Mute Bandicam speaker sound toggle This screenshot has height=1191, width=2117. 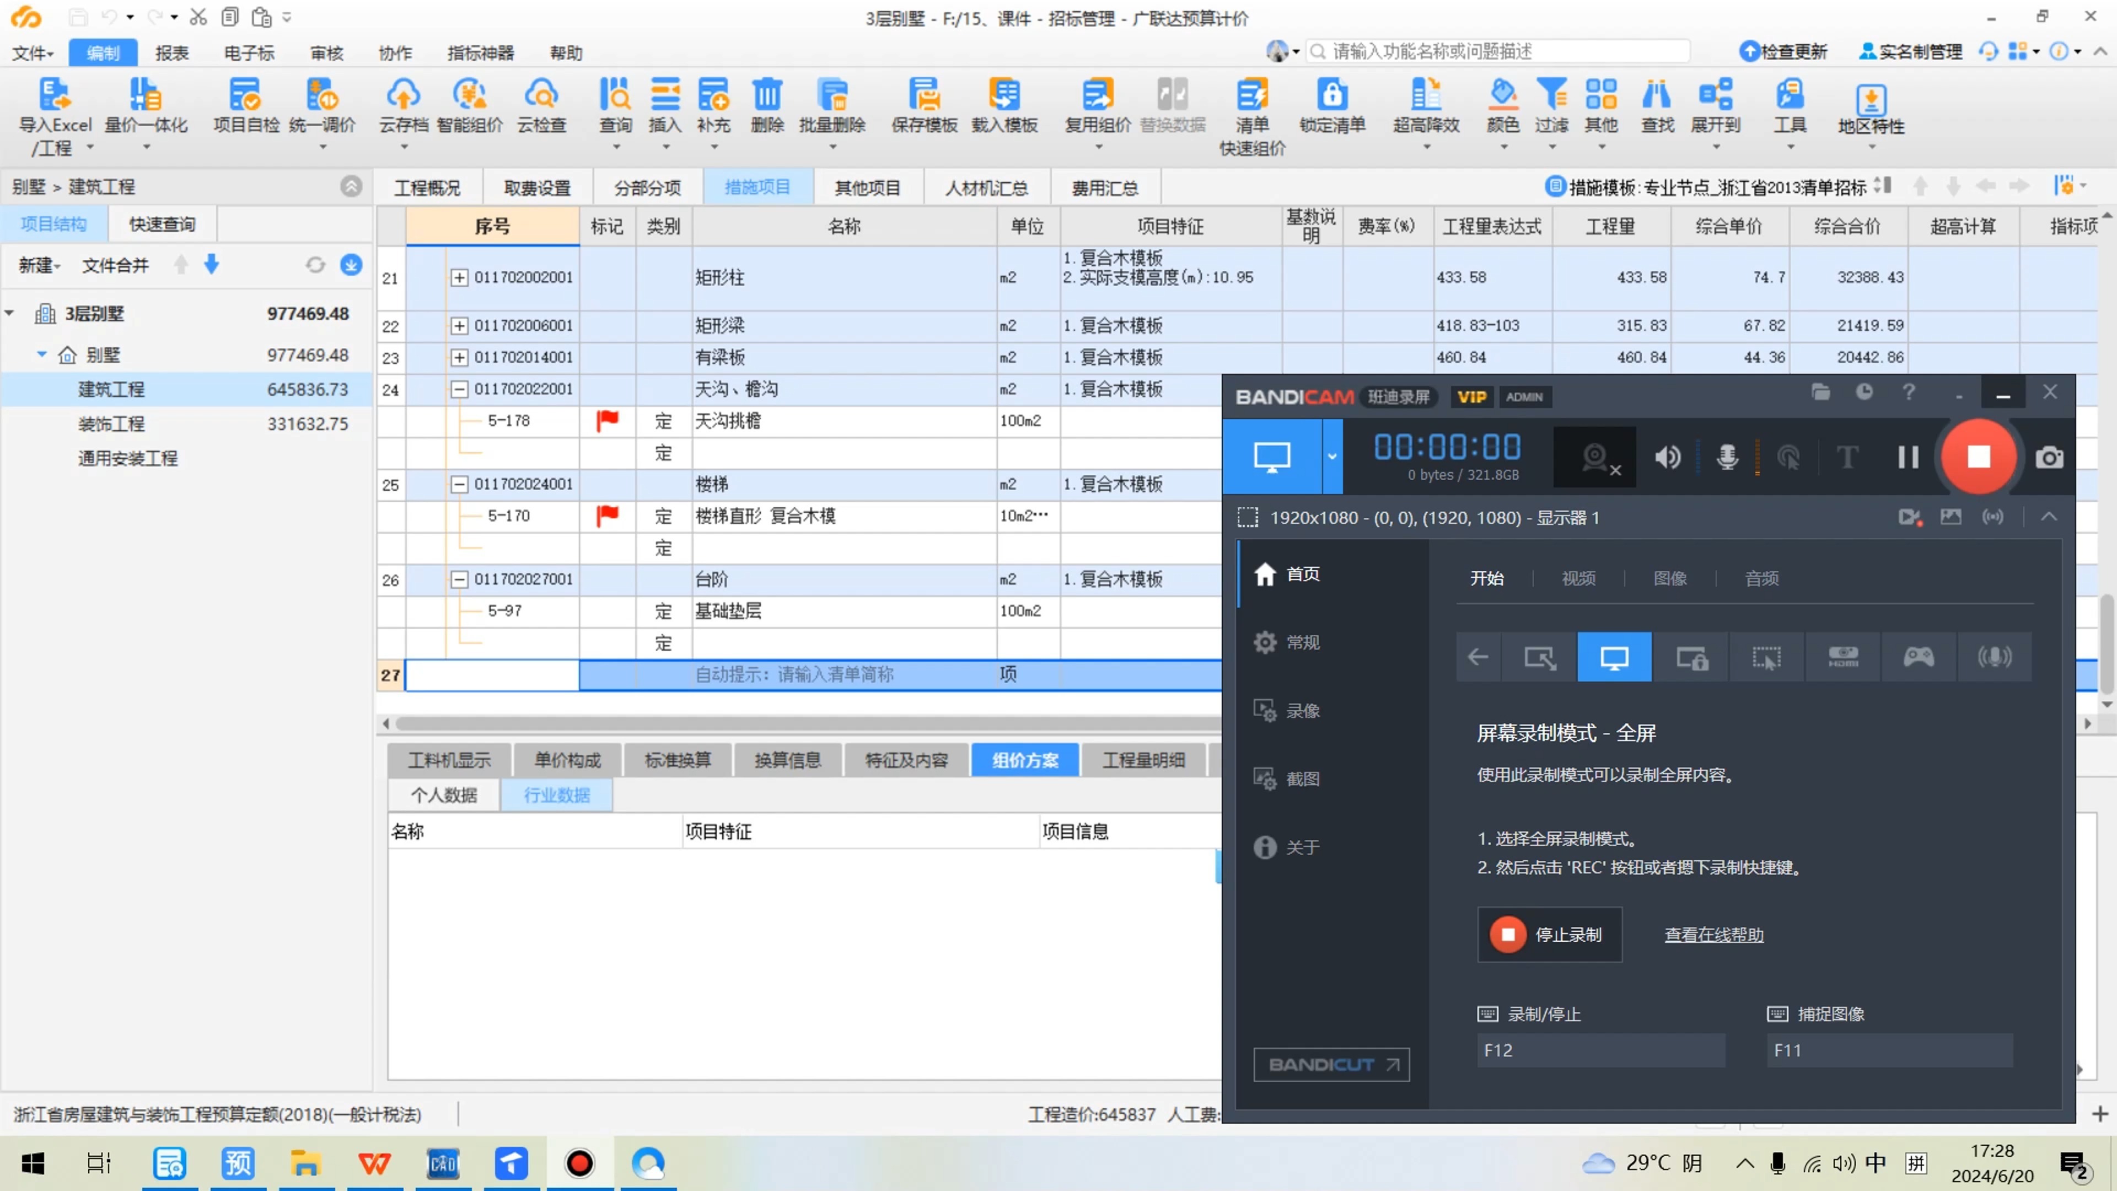tap(1668, 457)
